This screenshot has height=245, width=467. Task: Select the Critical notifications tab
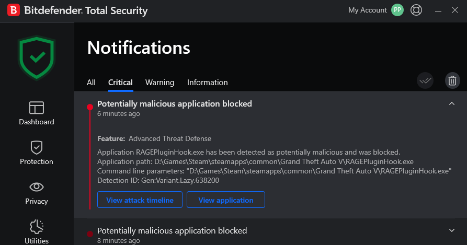pos(120,83)
